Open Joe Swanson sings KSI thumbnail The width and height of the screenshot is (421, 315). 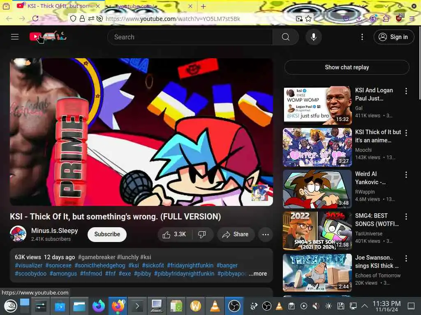tap(317, 272)
